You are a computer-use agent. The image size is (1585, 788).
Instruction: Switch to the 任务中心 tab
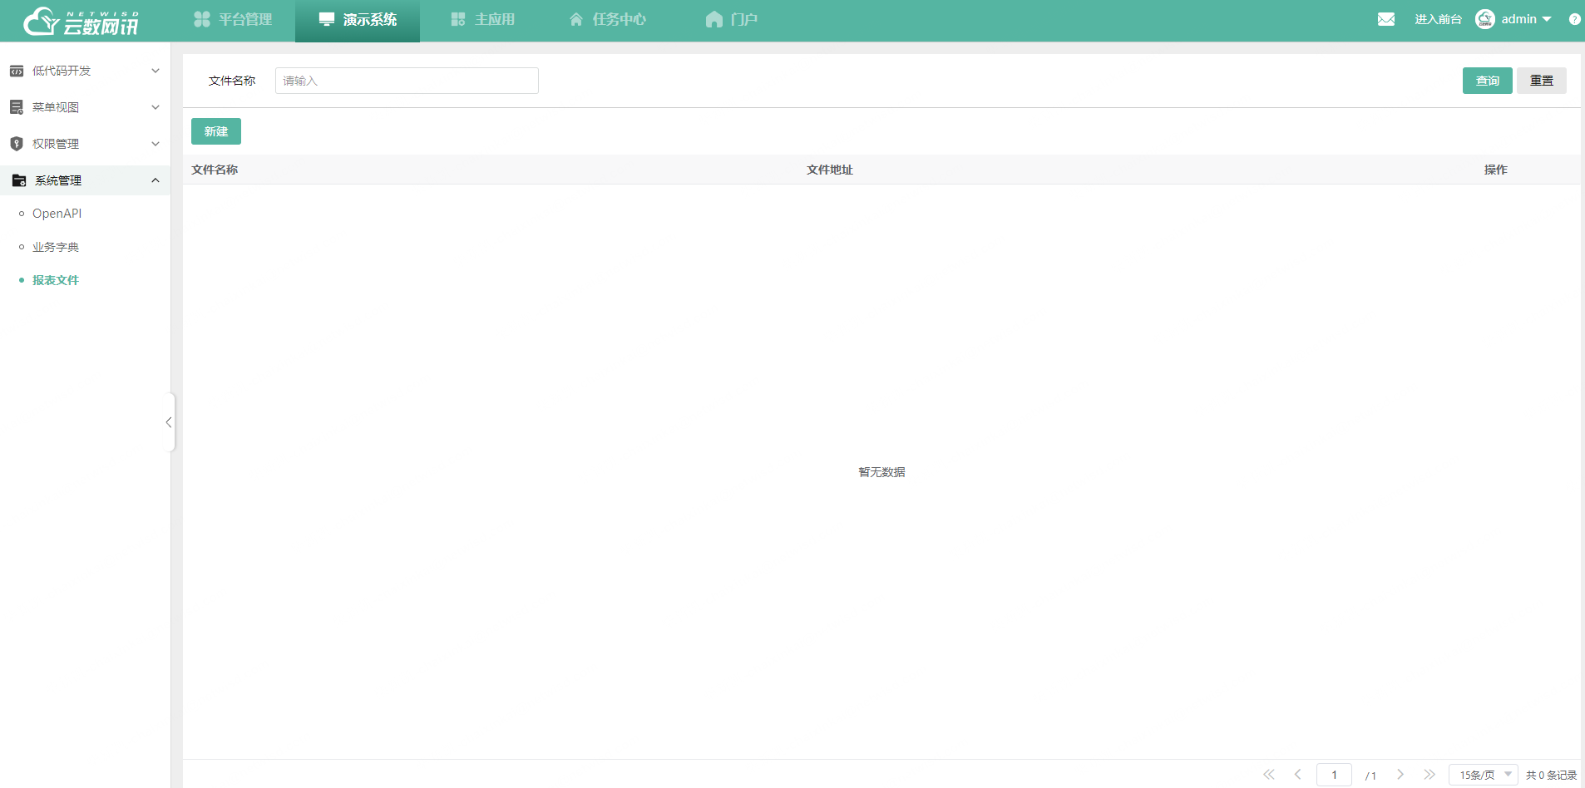point(608,18)
